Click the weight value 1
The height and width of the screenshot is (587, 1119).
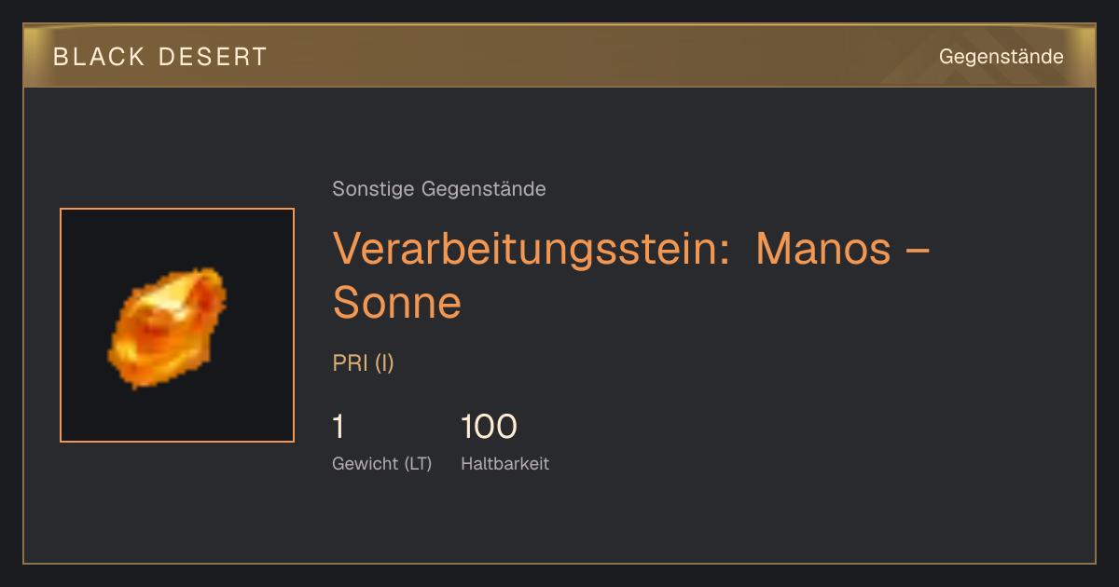coord(338,427)
